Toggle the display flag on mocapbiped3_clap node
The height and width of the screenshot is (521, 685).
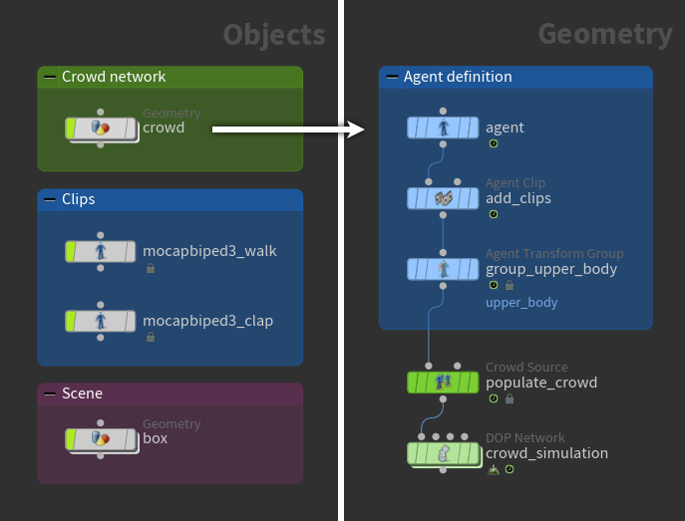71,321
